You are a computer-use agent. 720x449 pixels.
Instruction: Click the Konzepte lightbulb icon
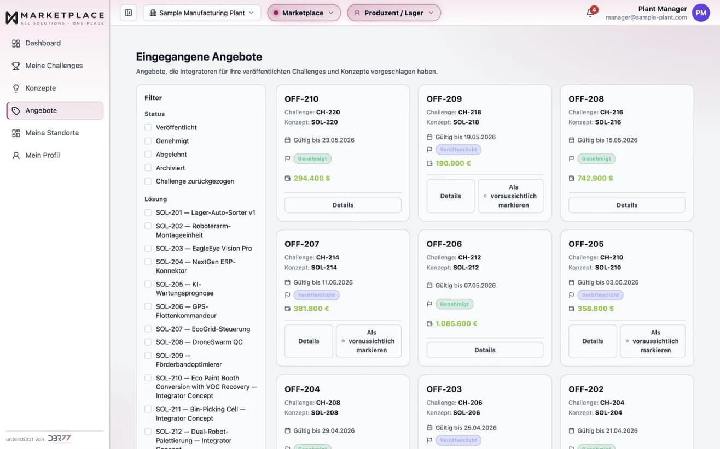coord(16,88)
